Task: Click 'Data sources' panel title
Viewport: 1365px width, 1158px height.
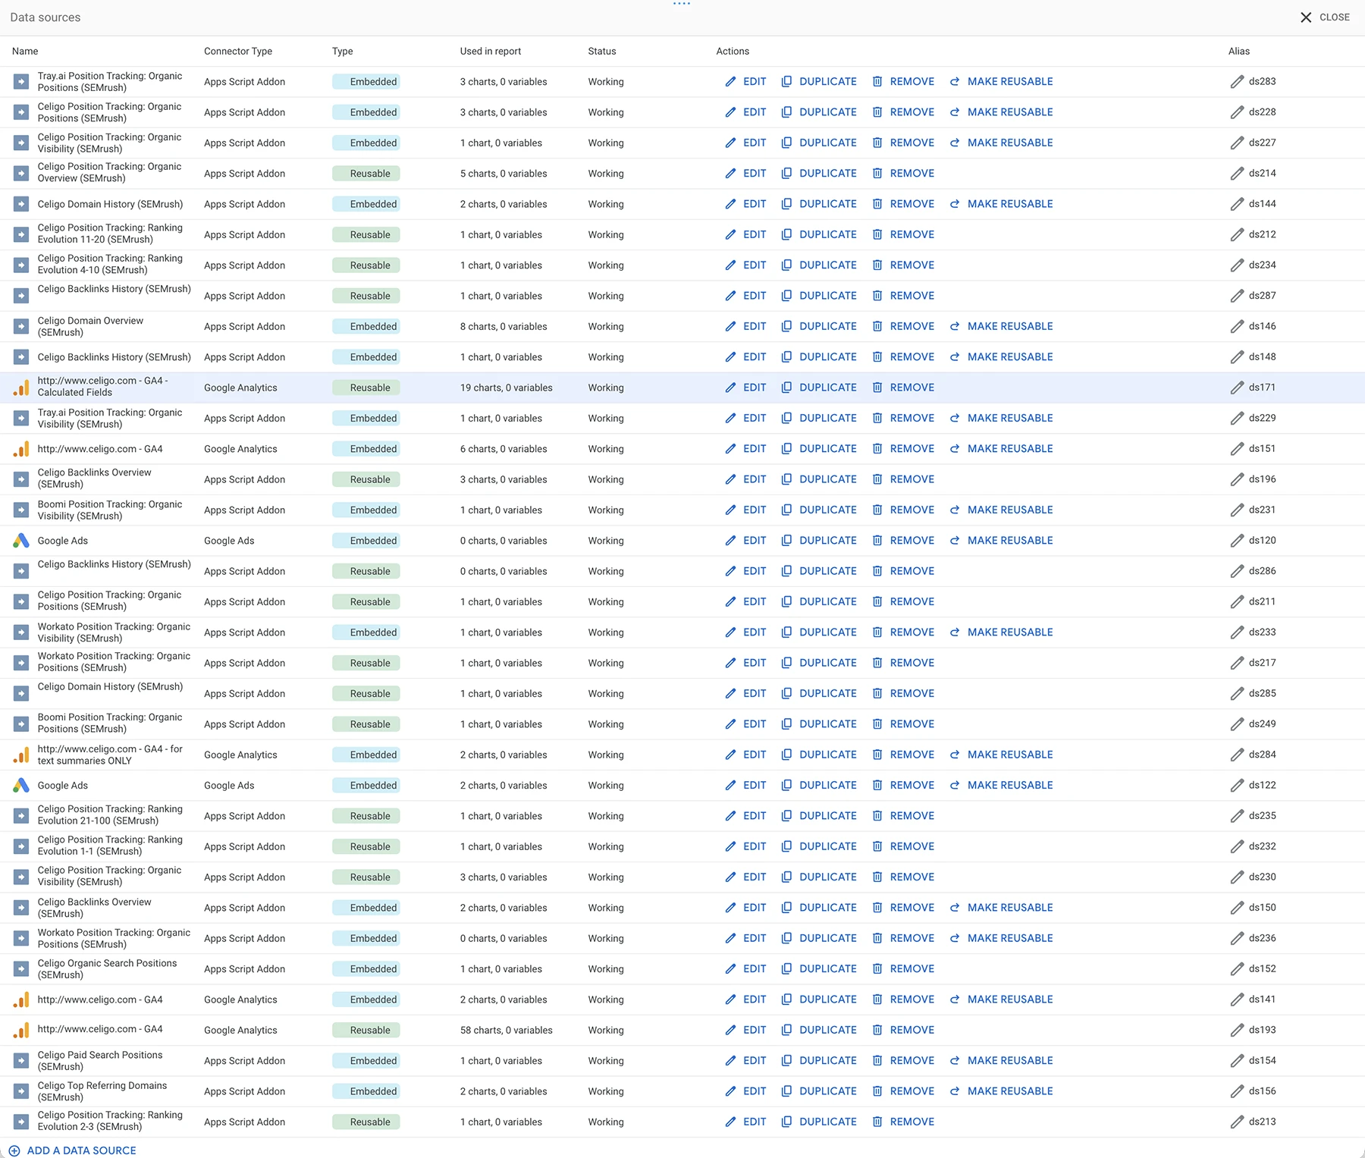Action: point(45,17)
